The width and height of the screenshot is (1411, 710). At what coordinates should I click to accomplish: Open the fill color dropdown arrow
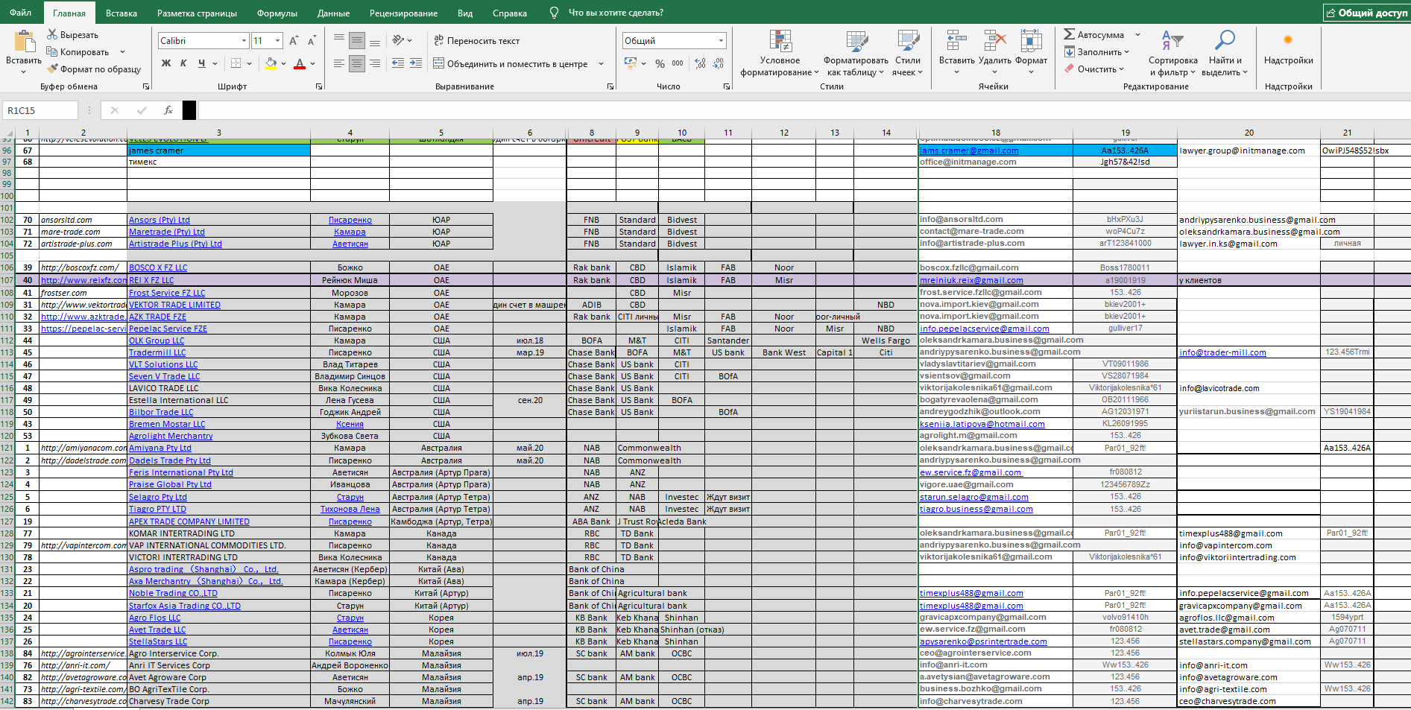pyautogui.click(x=284, y=64)
